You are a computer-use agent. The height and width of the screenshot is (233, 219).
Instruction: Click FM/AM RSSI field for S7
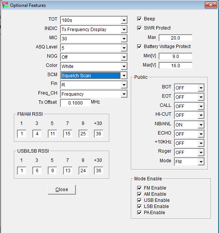click(68, 133)
